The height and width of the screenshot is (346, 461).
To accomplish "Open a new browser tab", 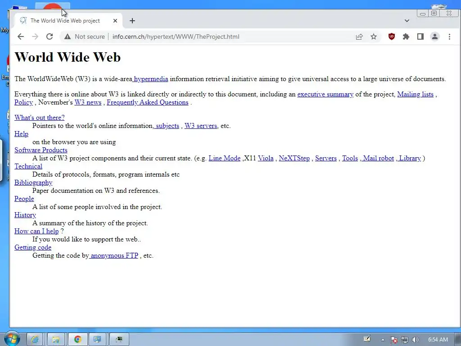I will pos(132,21).
